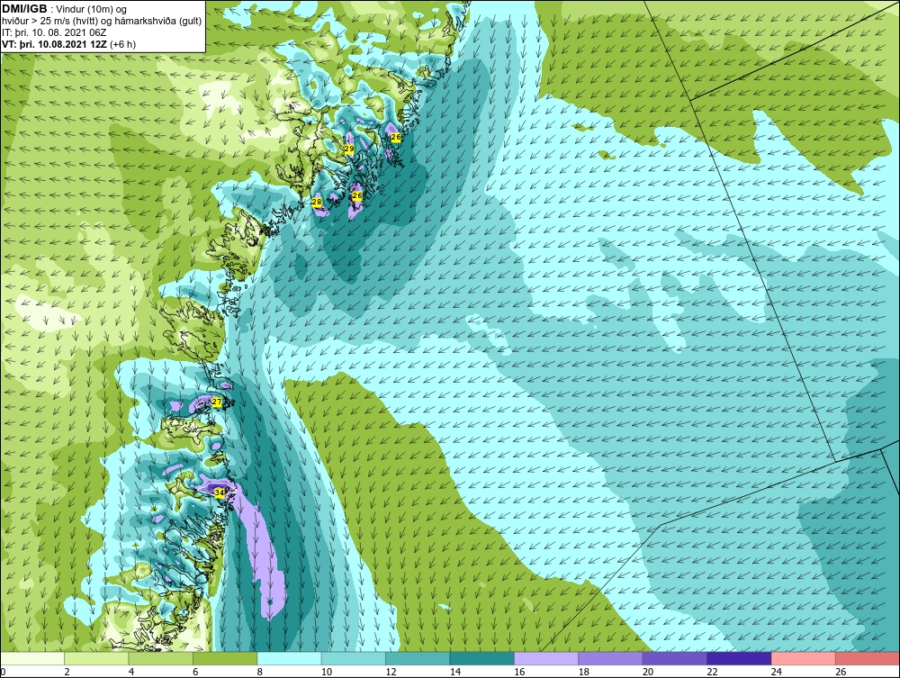Viewport: 900px width, 678px height.
Task: Click the yellow 28 gust label
Action: (317, 202)
